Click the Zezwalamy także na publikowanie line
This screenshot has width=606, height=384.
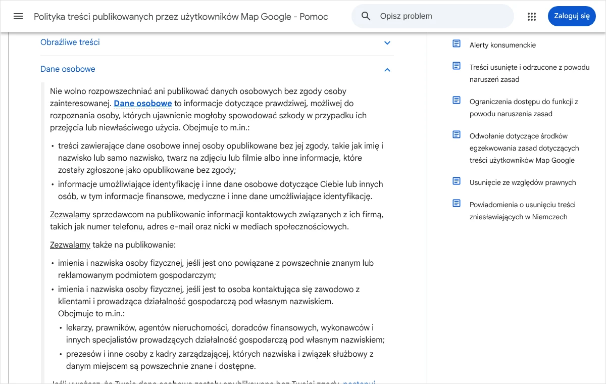click(x=113, y=245)
